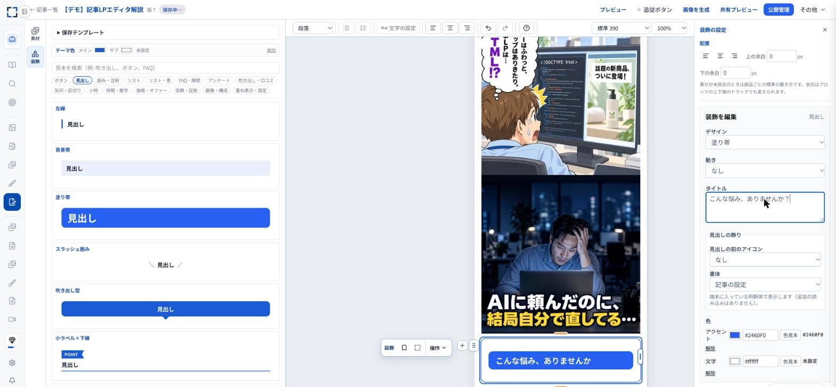Screen dimensions: 836x387
Task: Open the settings gear in the left sidebar
Action: (x=12, y=363)
